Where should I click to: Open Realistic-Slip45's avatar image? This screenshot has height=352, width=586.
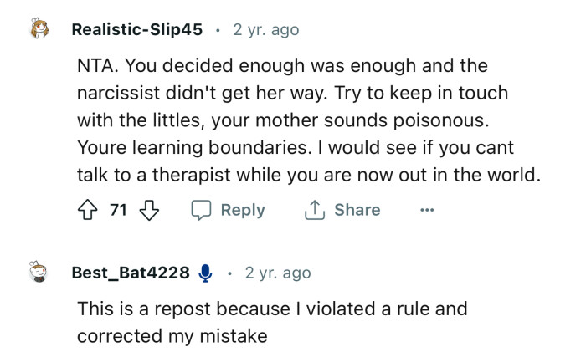click(40, 30)
